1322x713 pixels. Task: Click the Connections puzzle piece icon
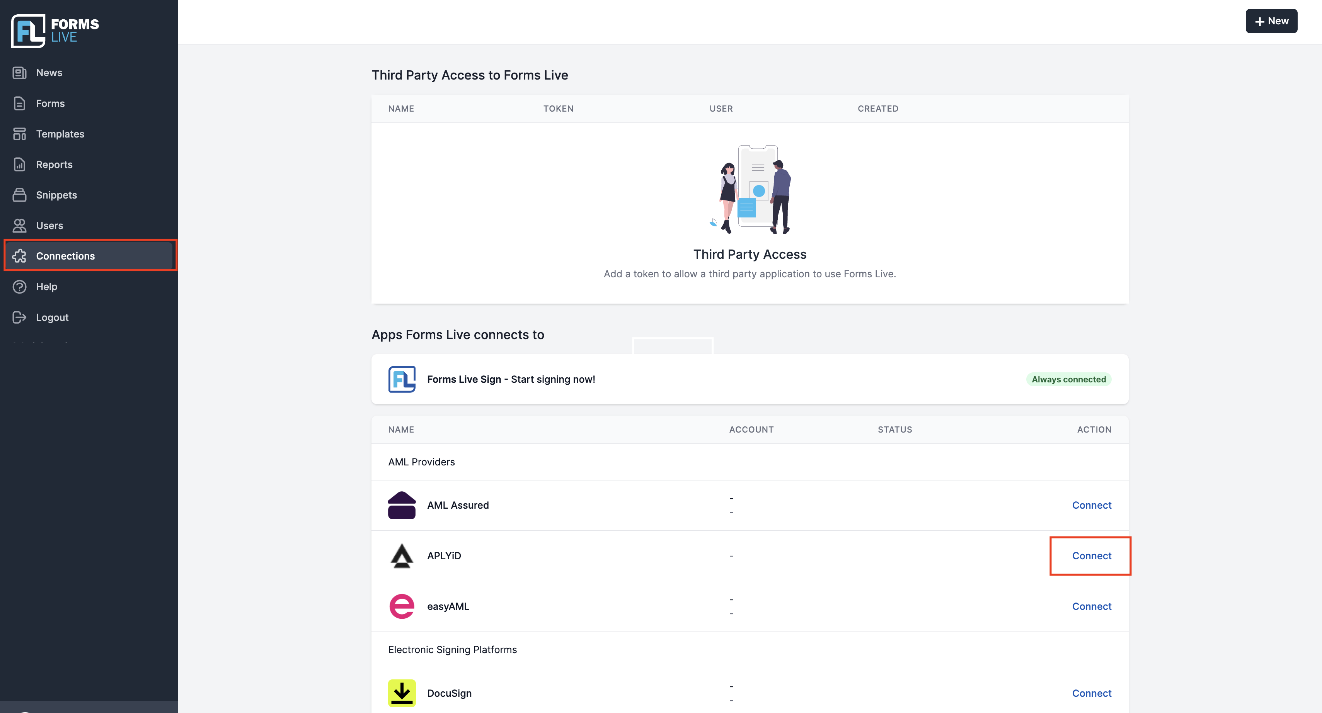(x=19, y=256)
